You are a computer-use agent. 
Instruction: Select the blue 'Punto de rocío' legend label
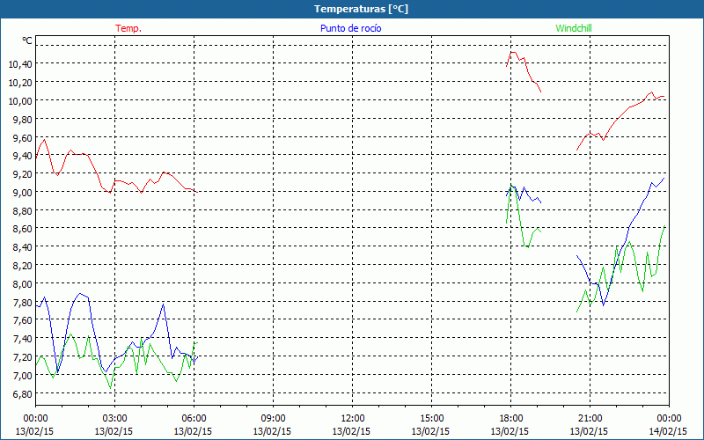350,28
